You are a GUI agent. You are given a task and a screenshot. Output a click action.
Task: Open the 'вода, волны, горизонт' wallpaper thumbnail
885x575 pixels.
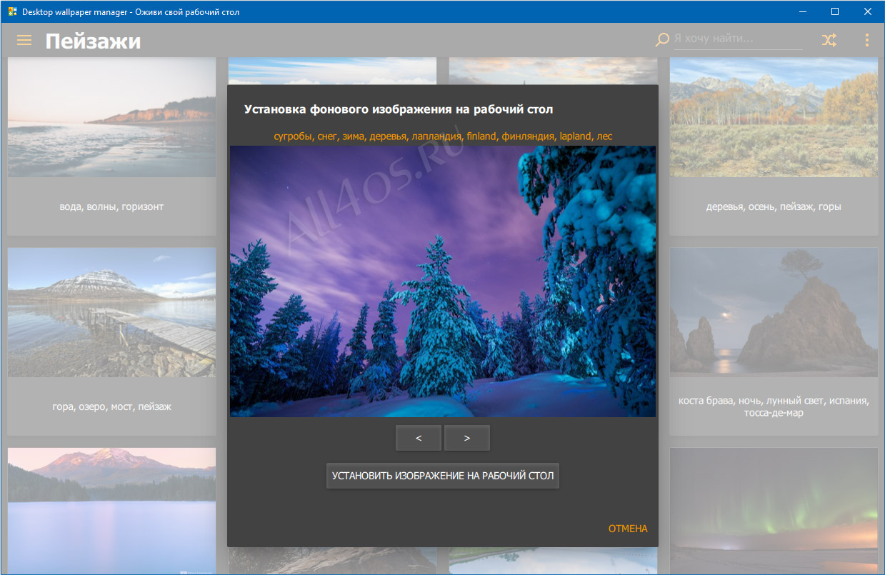pos(112,117)
